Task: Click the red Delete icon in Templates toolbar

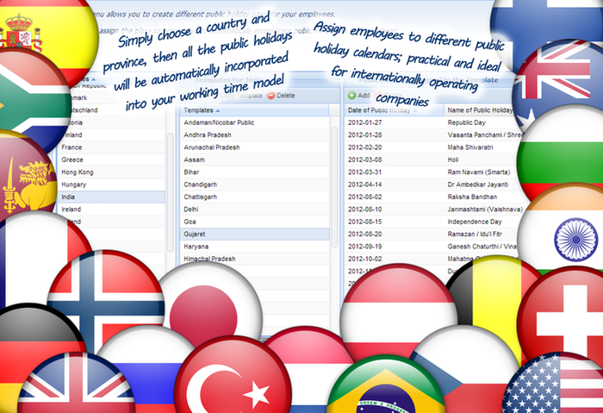Action: click(271, 96)
